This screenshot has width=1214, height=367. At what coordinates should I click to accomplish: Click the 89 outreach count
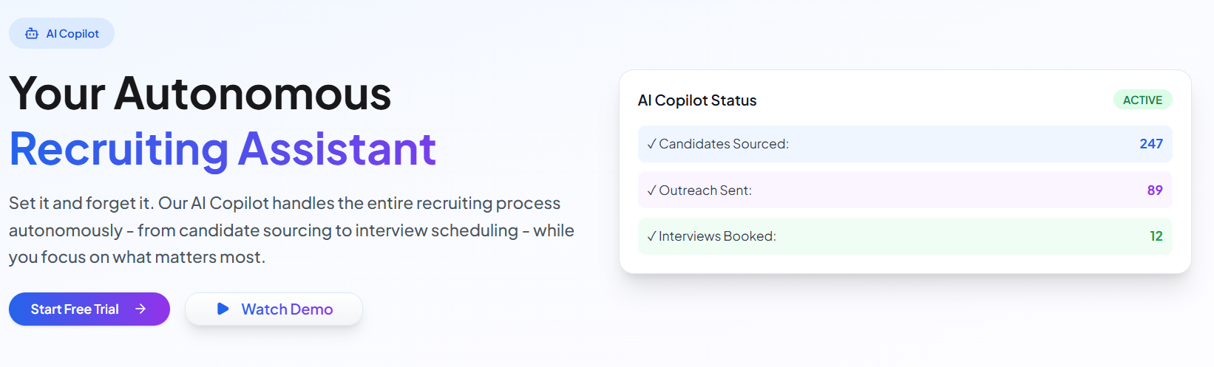click(1155, 190)
